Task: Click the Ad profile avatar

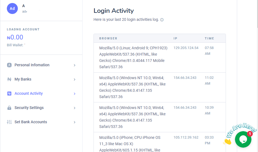Action: click(x=12, y=8)
